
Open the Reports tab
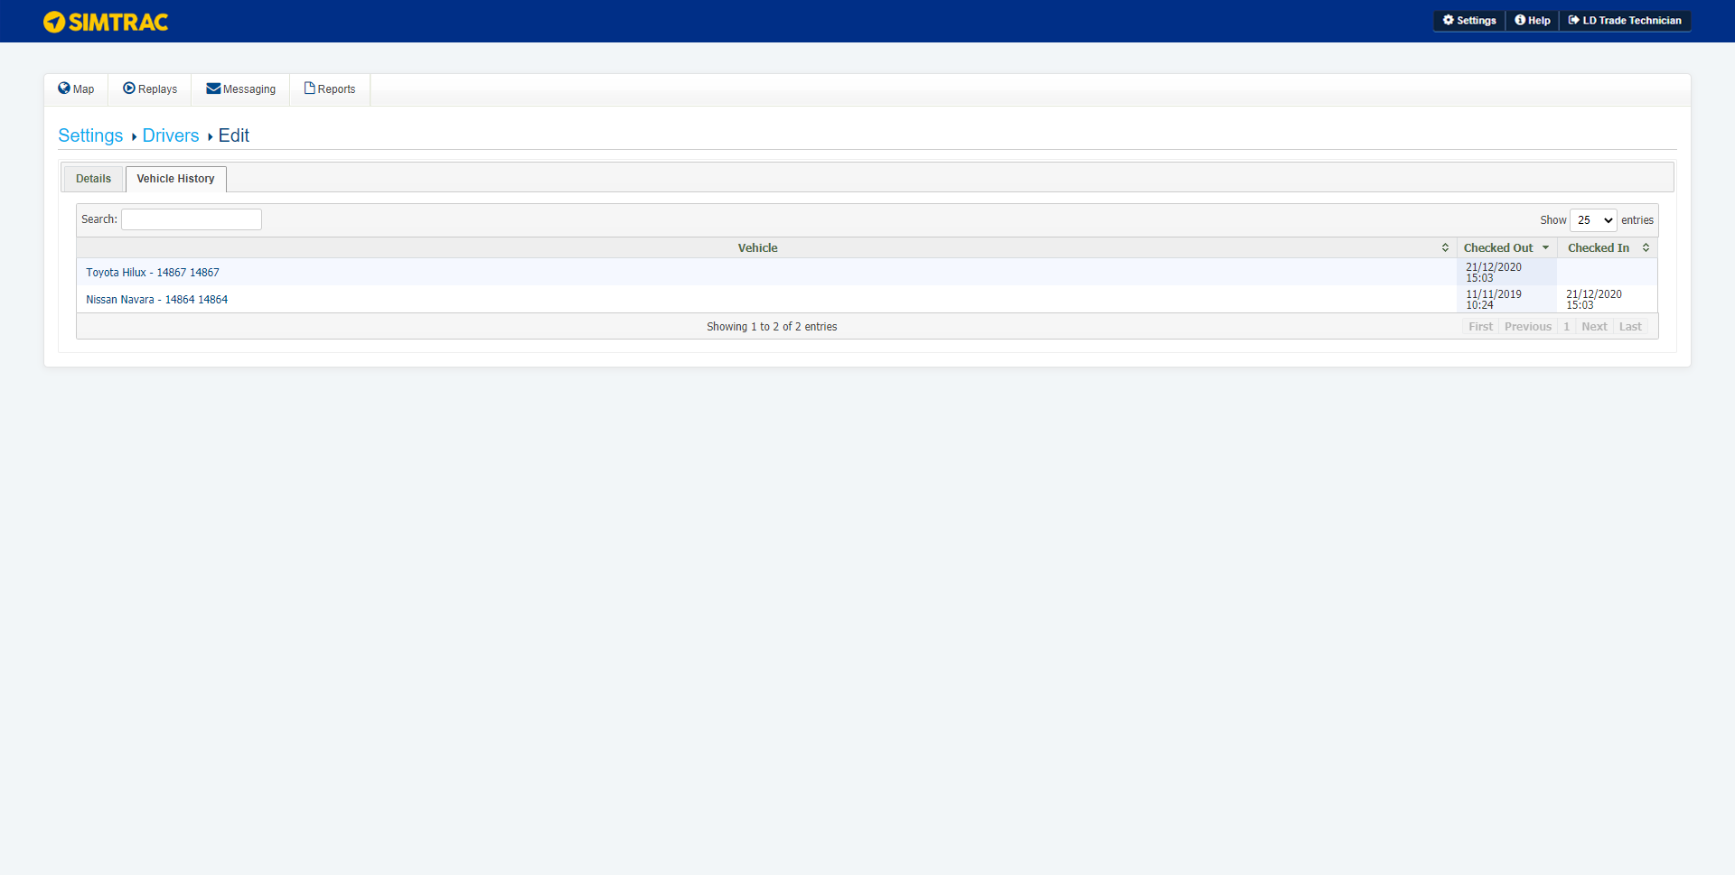(330, 89)
